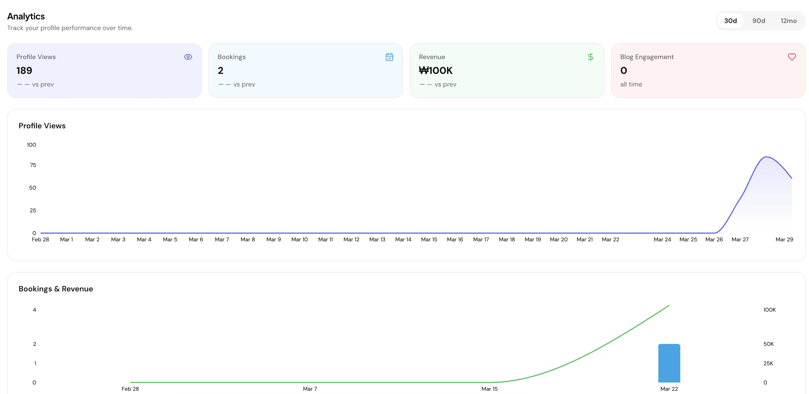Click the blue bookings bar at Mar 22
Image resolution: width=809 pixels, height=394 pixels.
point(669,363)
